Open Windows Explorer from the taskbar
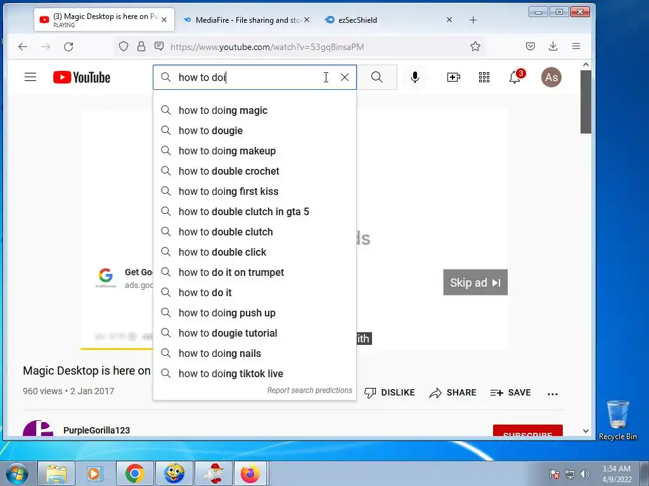Screen dimensions: 649x486 pos(56,473)
